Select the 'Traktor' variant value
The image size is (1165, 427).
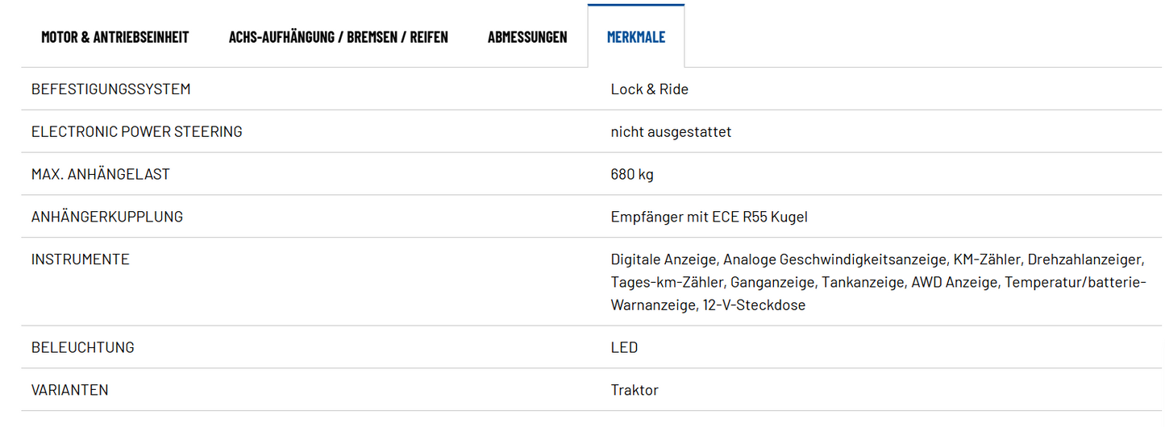click(635, 390)
